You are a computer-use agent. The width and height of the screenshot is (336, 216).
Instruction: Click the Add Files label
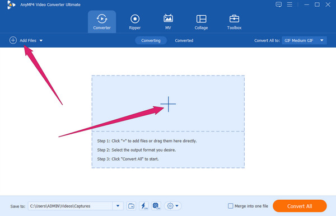[x=28, y=40]
